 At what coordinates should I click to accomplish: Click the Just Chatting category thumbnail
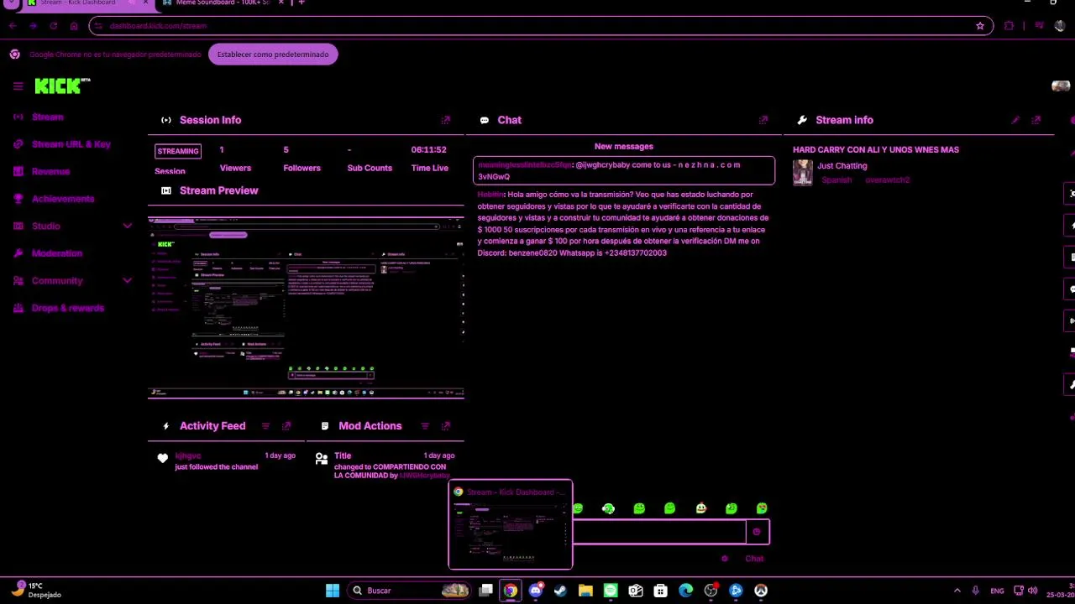point(803,173)
